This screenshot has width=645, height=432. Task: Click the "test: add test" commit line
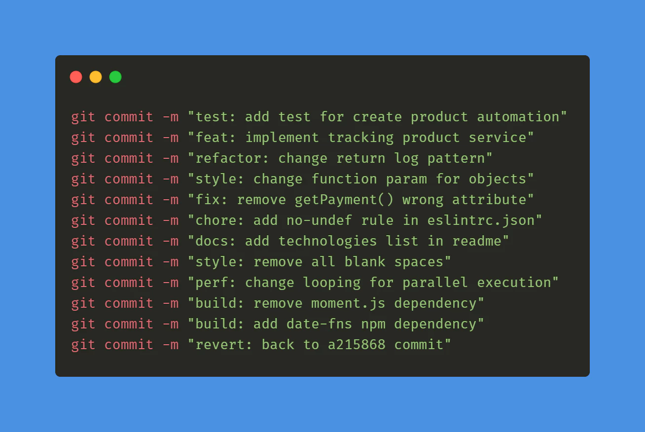377,117
